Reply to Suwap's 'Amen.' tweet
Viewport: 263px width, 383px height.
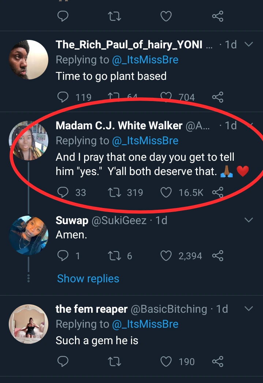[x=63, y=256]
